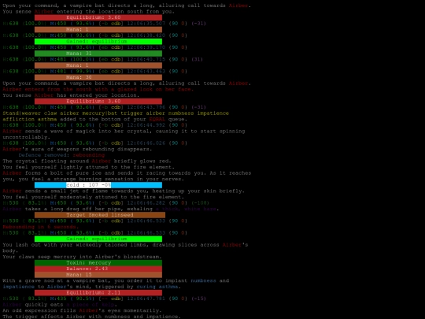This screenshot has width=425, height=319.
Task: Click the red 'Rebounding in 6 seconds.' line
Action: tap(41, 227)
